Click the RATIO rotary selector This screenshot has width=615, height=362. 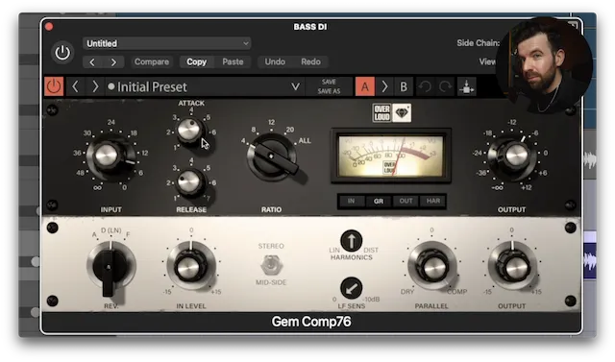(272, 157)
